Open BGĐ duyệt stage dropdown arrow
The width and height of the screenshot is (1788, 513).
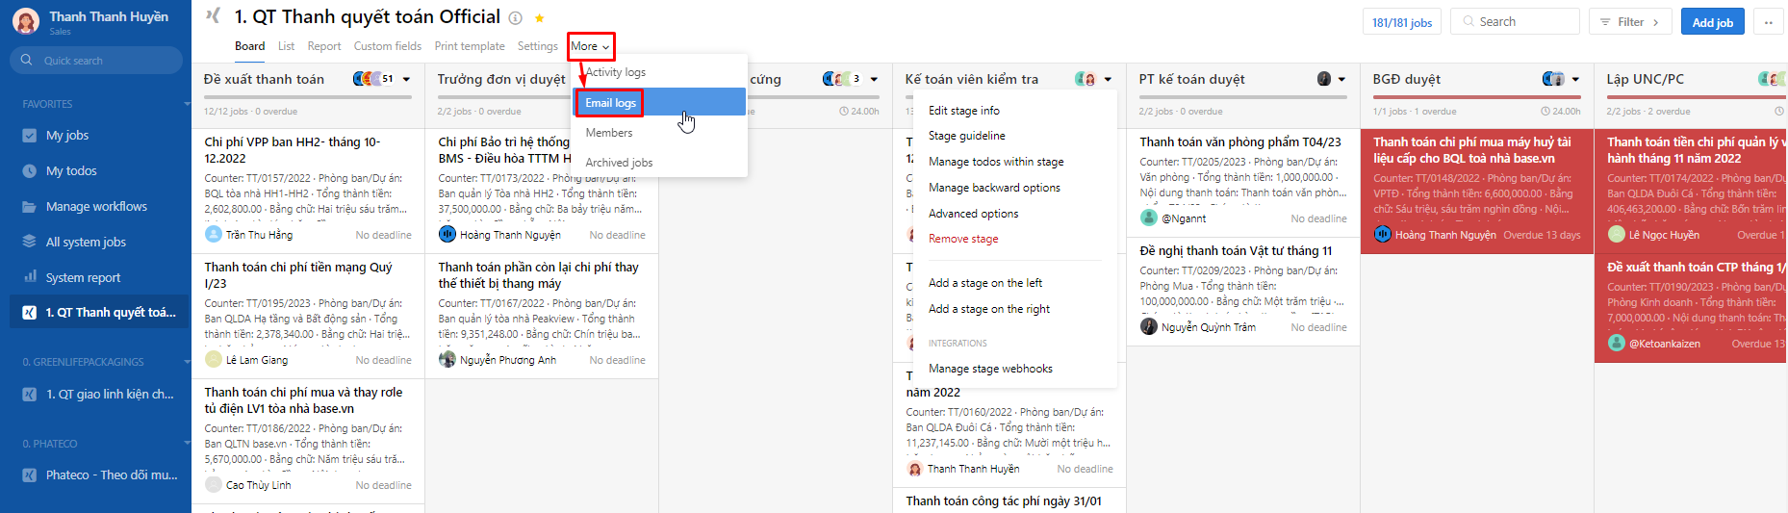tap(1576, 80)
